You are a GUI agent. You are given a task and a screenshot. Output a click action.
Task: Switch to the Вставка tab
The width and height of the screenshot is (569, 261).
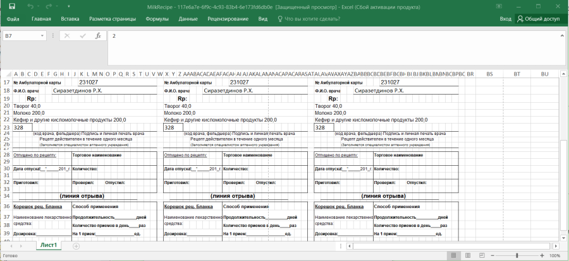tap(70, 19)
